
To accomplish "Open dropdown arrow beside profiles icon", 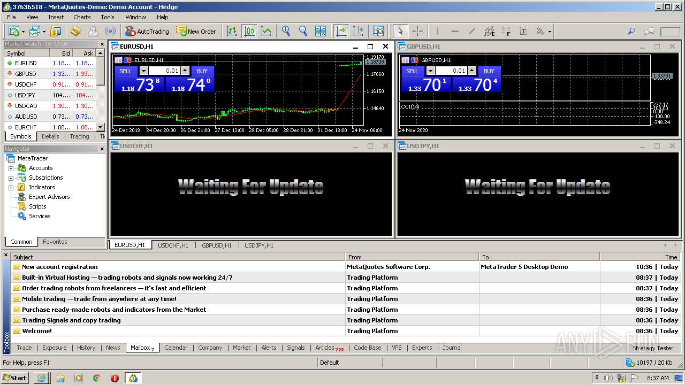I will tap(44, 32).
